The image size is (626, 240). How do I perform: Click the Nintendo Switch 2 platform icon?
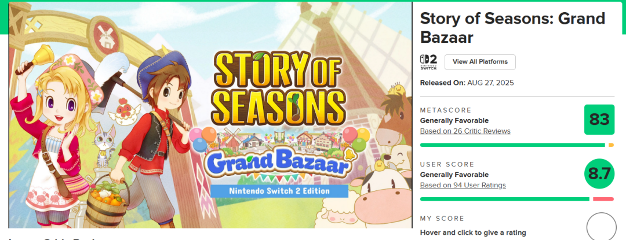pos(428,62)
